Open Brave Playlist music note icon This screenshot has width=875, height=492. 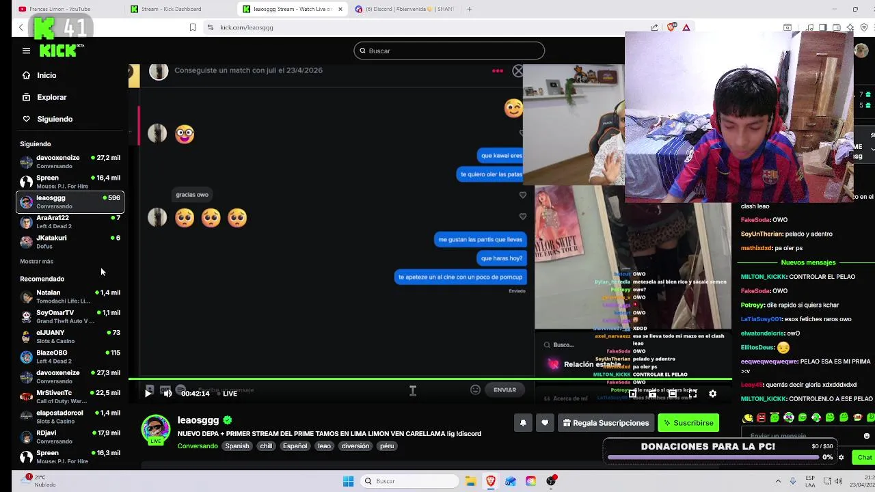(x=809, y=27)
